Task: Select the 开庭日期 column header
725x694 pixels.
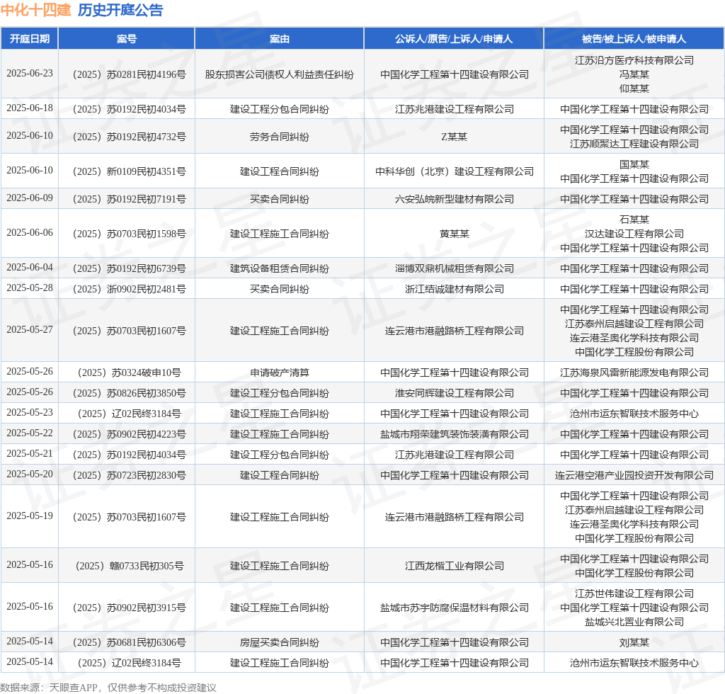Action: click(30, 39)
